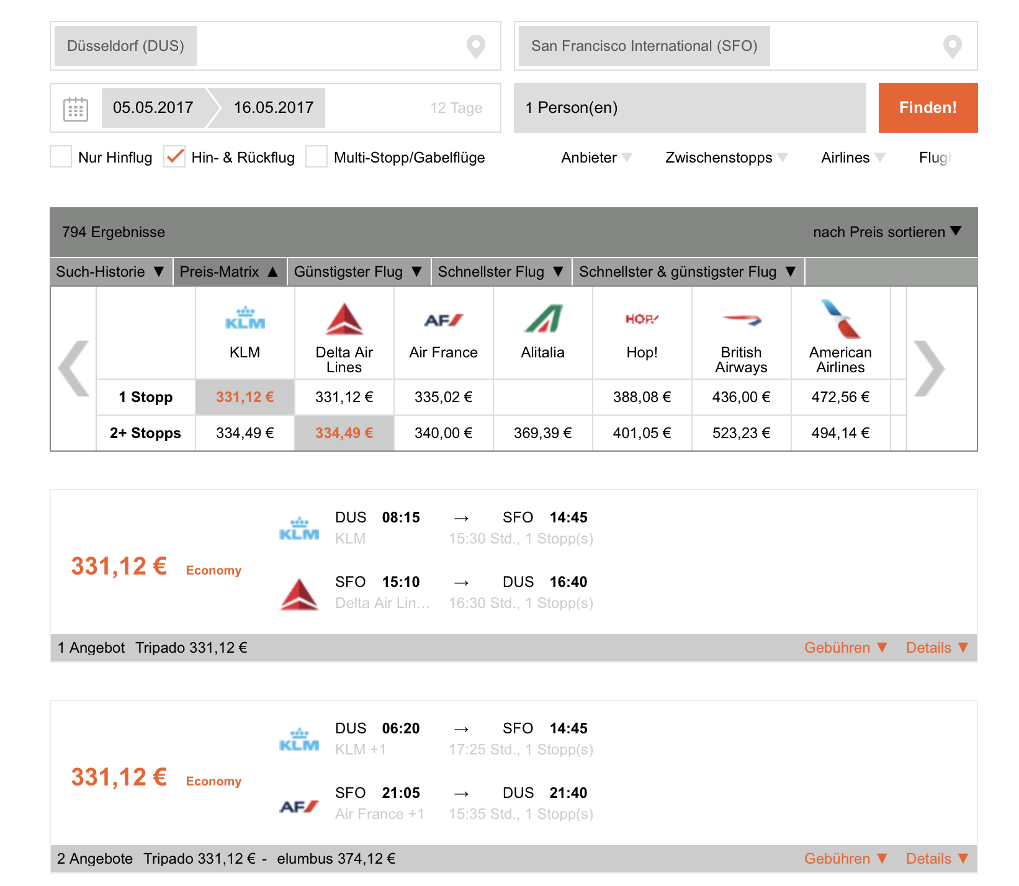Click KLM logo of 06:20 outbound flight
The width and height of the screenshot is (1019, 886).
tap(299, 740)
